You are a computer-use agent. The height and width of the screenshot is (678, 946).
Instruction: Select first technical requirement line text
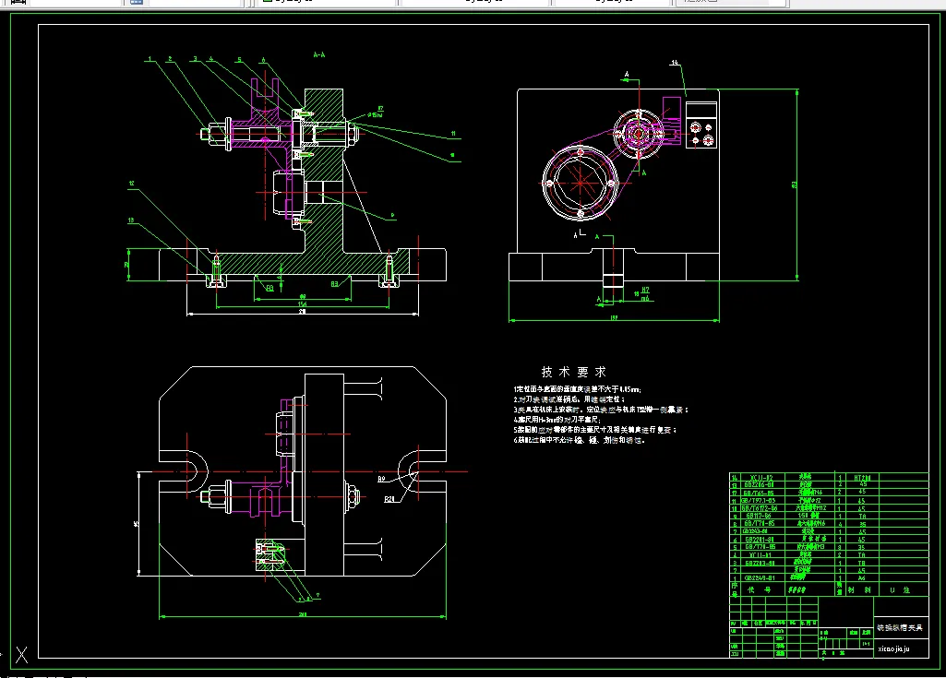[578, 389]
